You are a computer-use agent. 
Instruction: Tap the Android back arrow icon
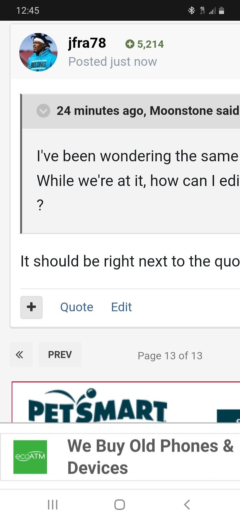[187, 505]
